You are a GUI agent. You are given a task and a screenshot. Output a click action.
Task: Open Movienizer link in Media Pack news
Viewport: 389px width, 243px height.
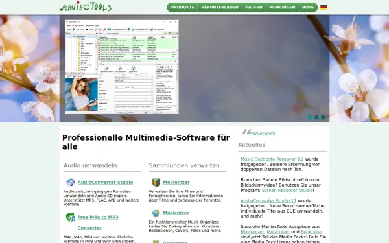(252, 231)
